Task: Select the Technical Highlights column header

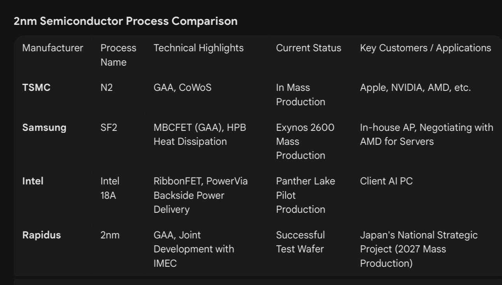Action: 198,48
